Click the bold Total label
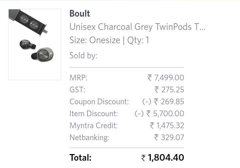The width and height of the screenshot is (240, 168). pyautogui.click(x=80, y=158)
